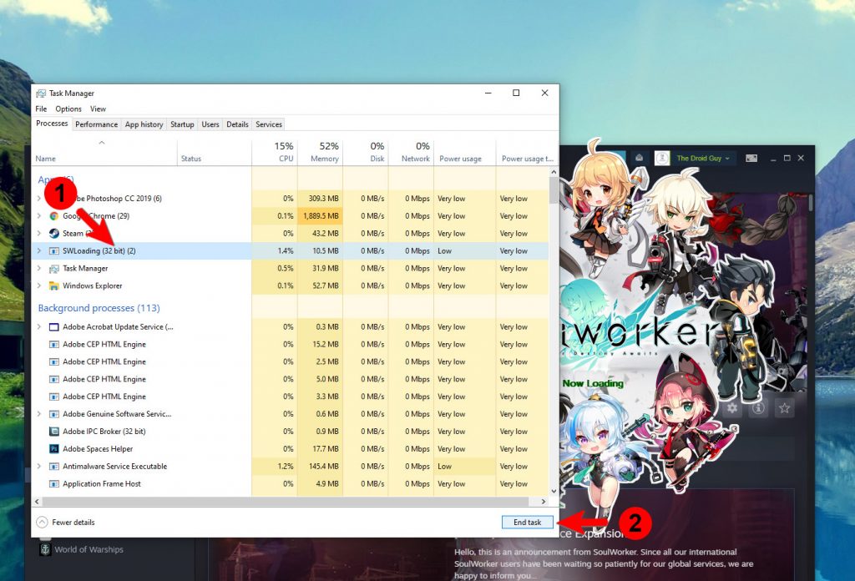Switch to the Services tab
The width and height of the screenshot is (855, 581).
pos(269,124)
